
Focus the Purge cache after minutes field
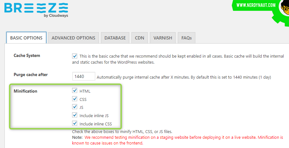84,76
